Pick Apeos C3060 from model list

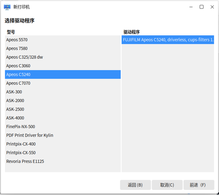pyautogui.click(x=63, y=66)
